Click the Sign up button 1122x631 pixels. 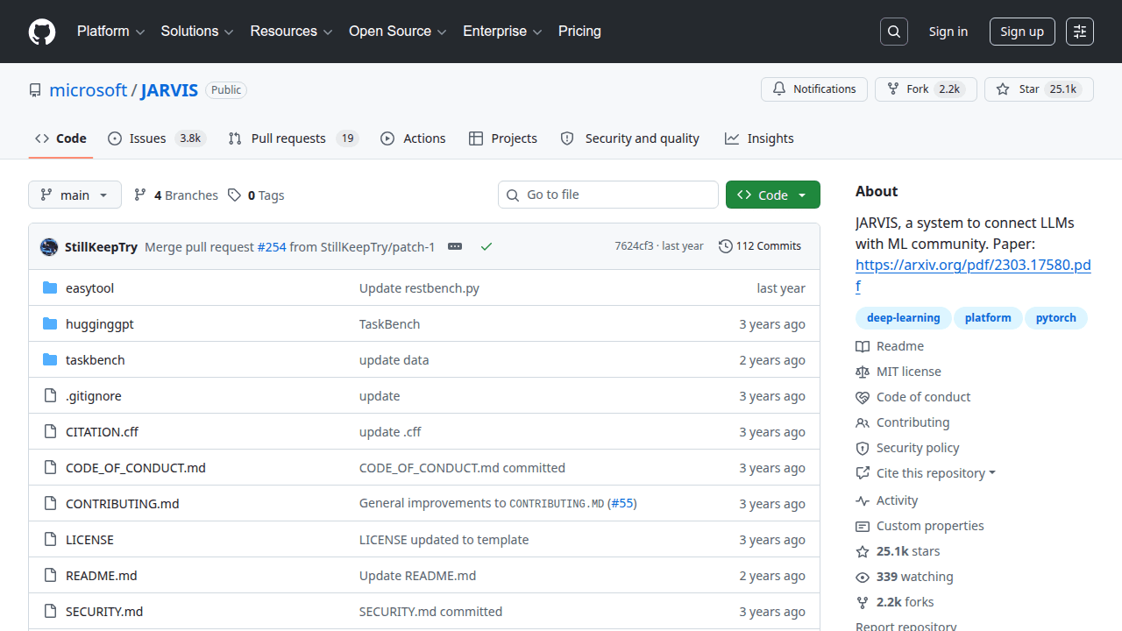(1022, 32)
